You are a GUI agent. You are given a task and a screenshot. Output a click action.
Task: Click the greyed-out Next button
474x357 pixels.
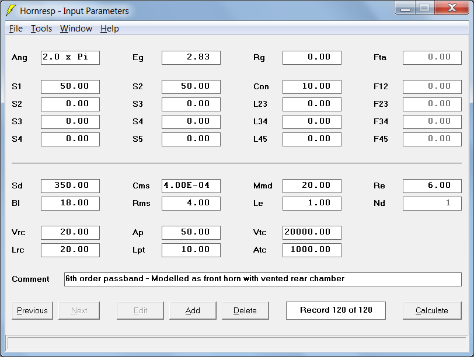pos(79,310)
